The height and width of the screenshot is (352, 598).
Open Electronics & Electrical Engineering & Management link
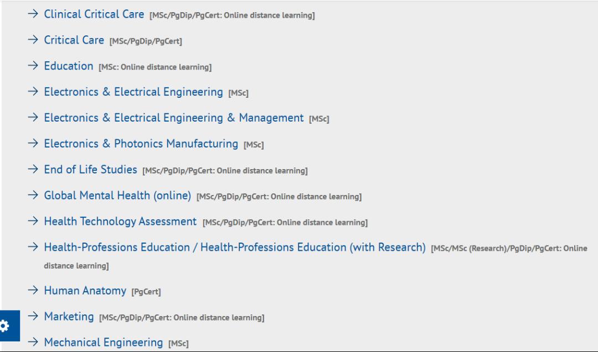pos(174,118)
